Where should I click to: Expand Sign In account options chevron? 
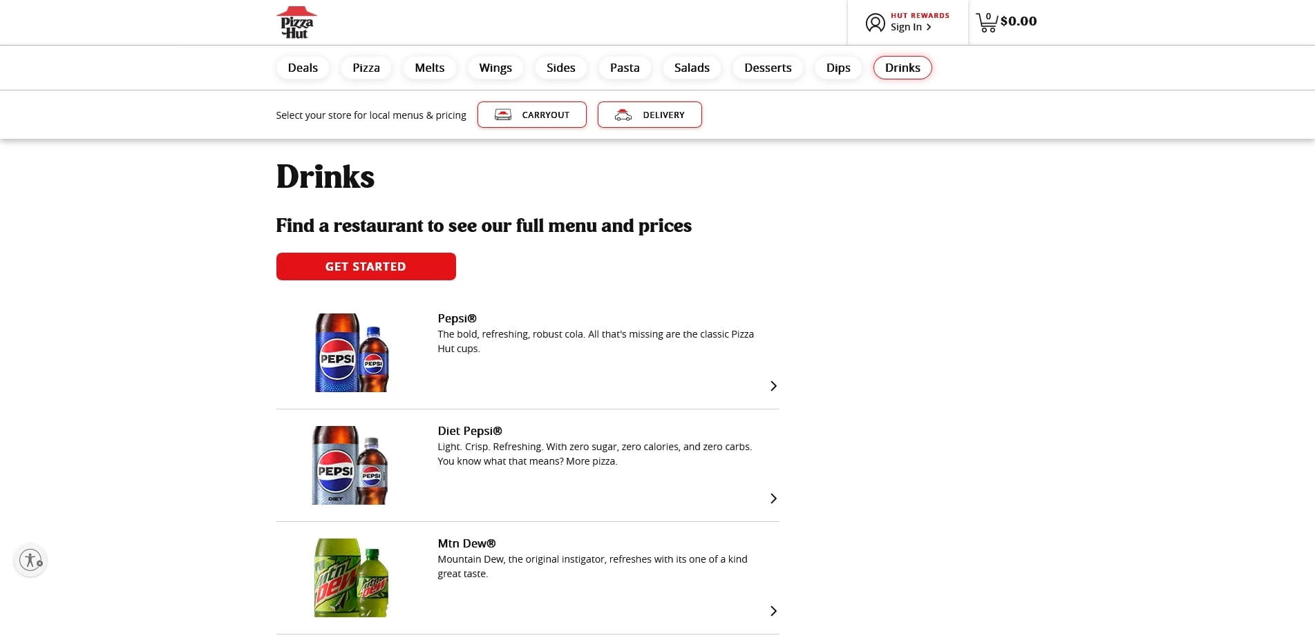click(929, 26)
